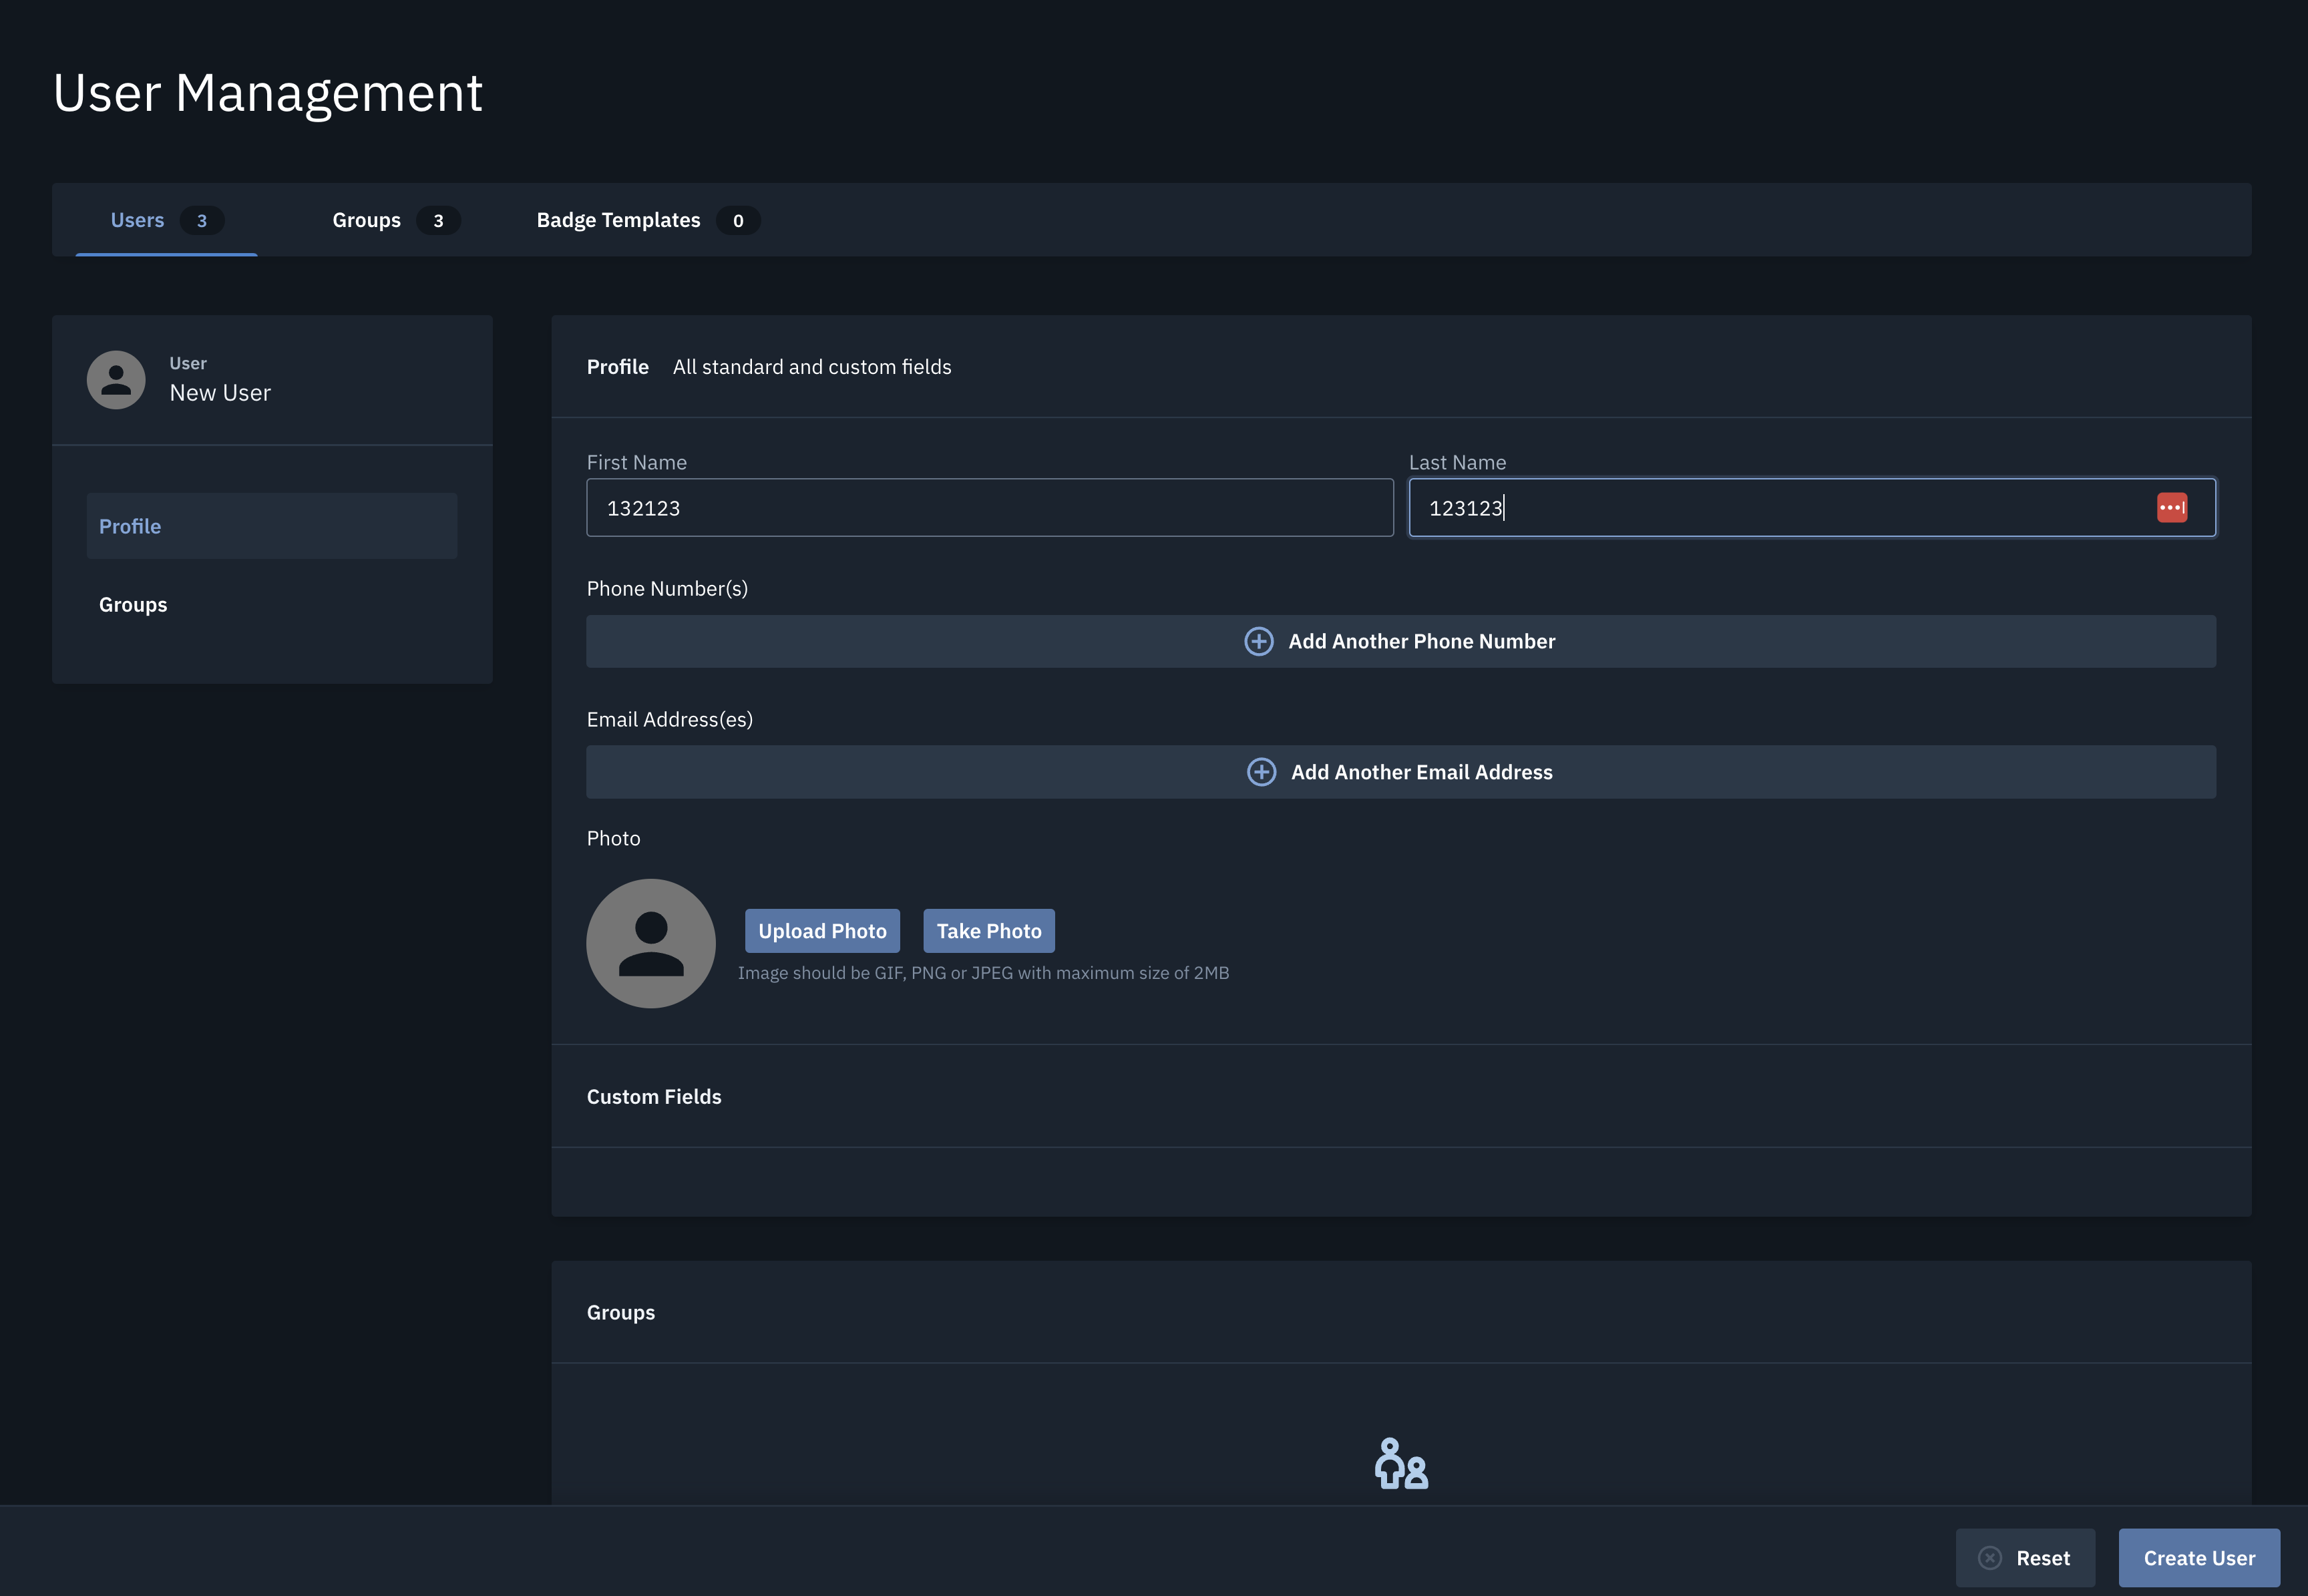
Task: Click the red autofill icon in Last Name field
Action: [x=2173, y=507]
